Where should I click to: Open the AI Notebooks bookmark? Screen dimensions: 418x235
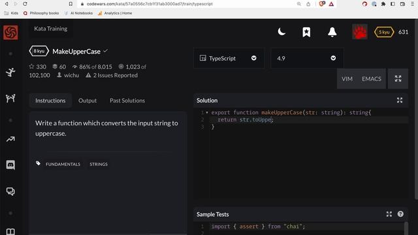[78, 13]
